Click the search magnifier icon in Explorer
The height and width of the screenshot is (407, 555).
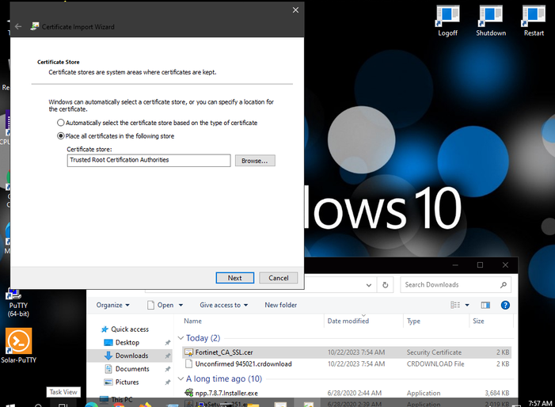504,285
